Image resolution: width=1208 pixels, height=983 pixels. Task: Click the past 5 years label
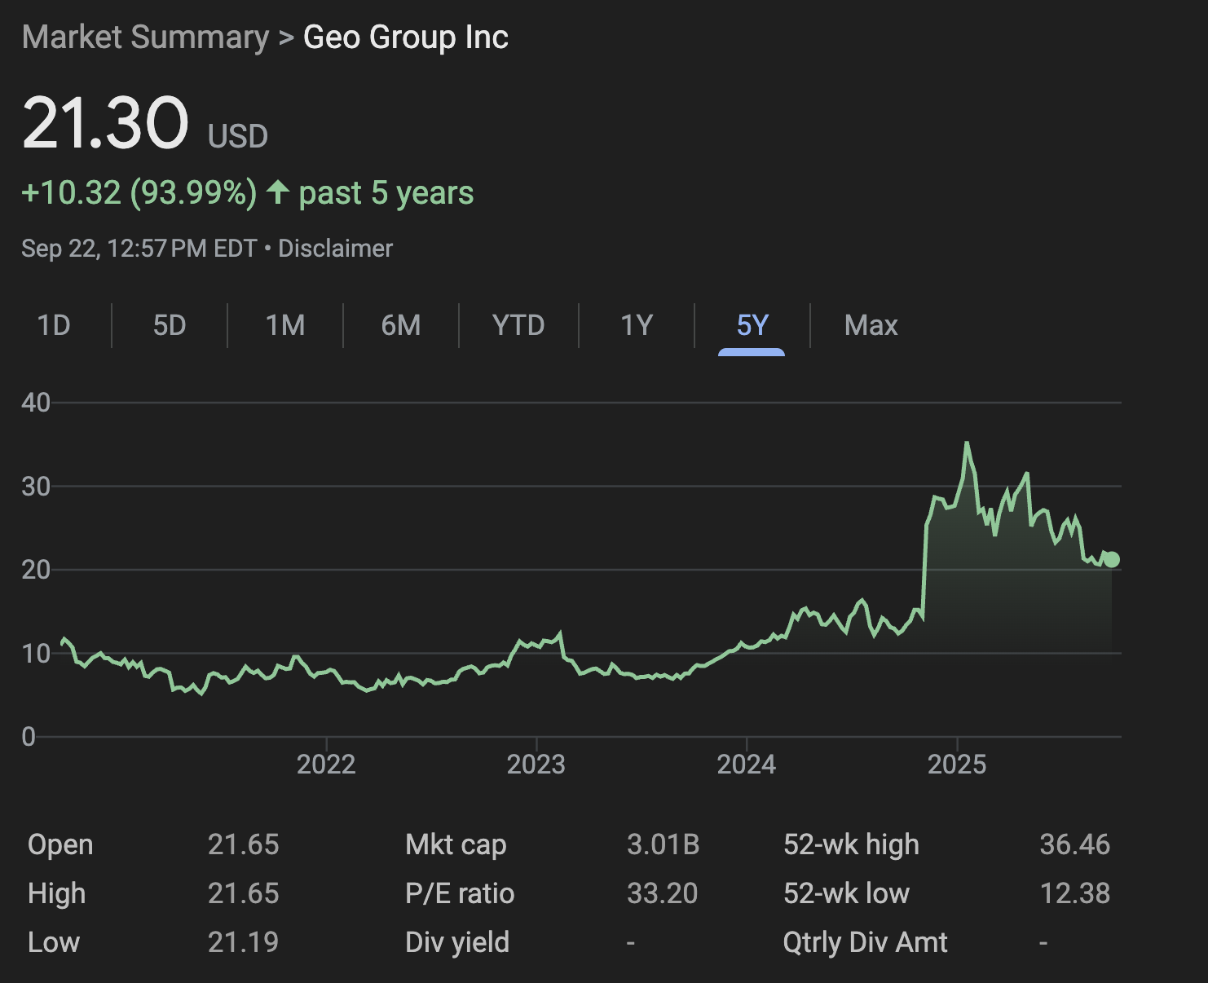[x=386, y=193]
